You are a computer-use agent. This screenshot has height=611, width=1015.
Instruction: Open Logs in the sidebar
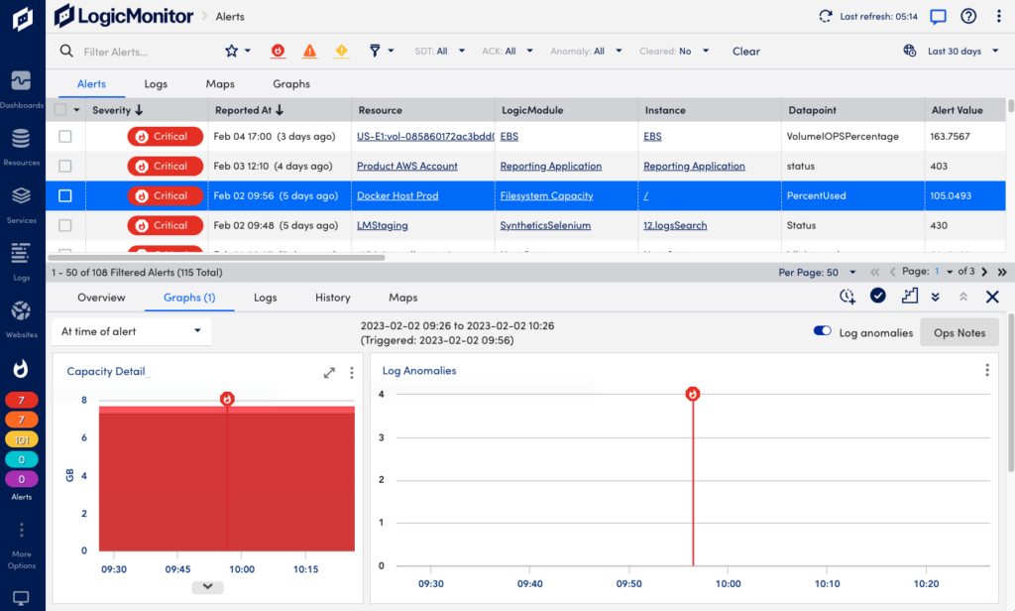pos(22,262)
